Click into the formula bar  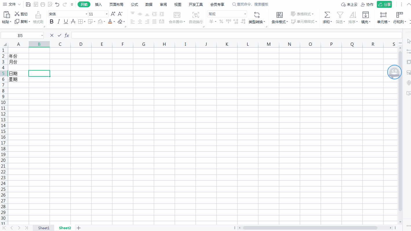[237, 35]
